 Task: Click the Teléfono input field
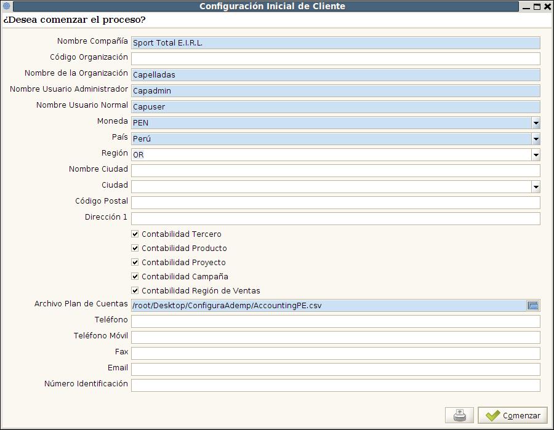click(x=335, y=321)
